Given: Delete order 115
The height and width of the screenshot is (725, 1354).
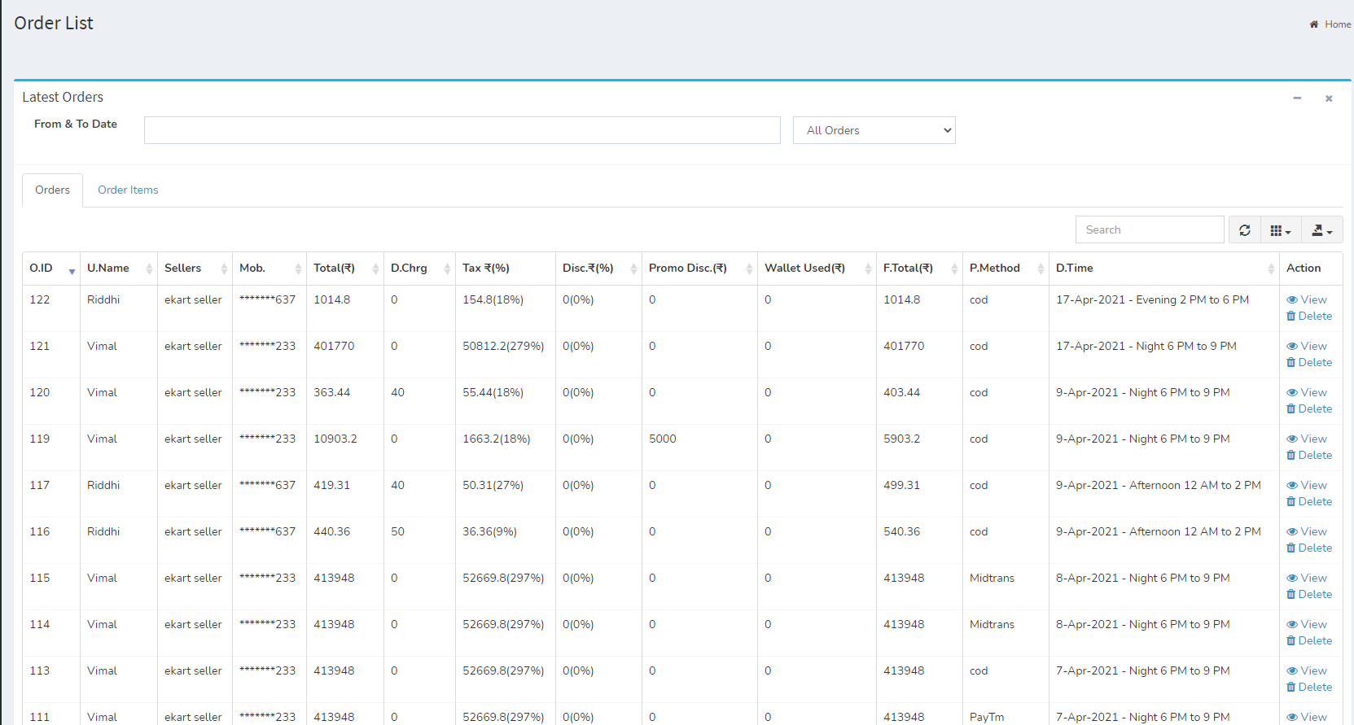Looking at the screenshot, I should [x=1309, y=594].
